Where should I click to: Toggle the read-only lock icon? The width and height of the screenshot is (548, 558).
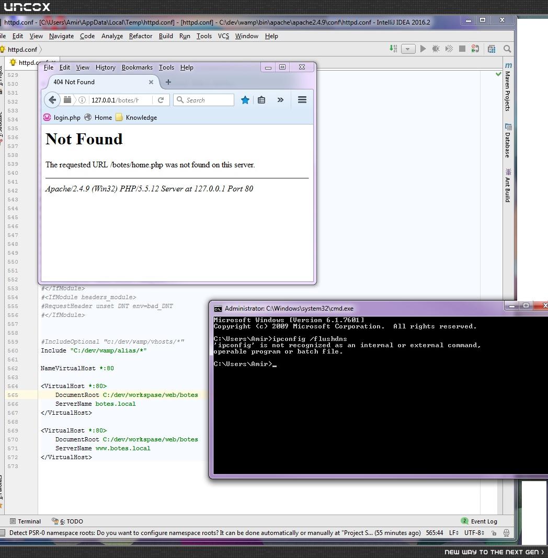(x=494, y=533)
